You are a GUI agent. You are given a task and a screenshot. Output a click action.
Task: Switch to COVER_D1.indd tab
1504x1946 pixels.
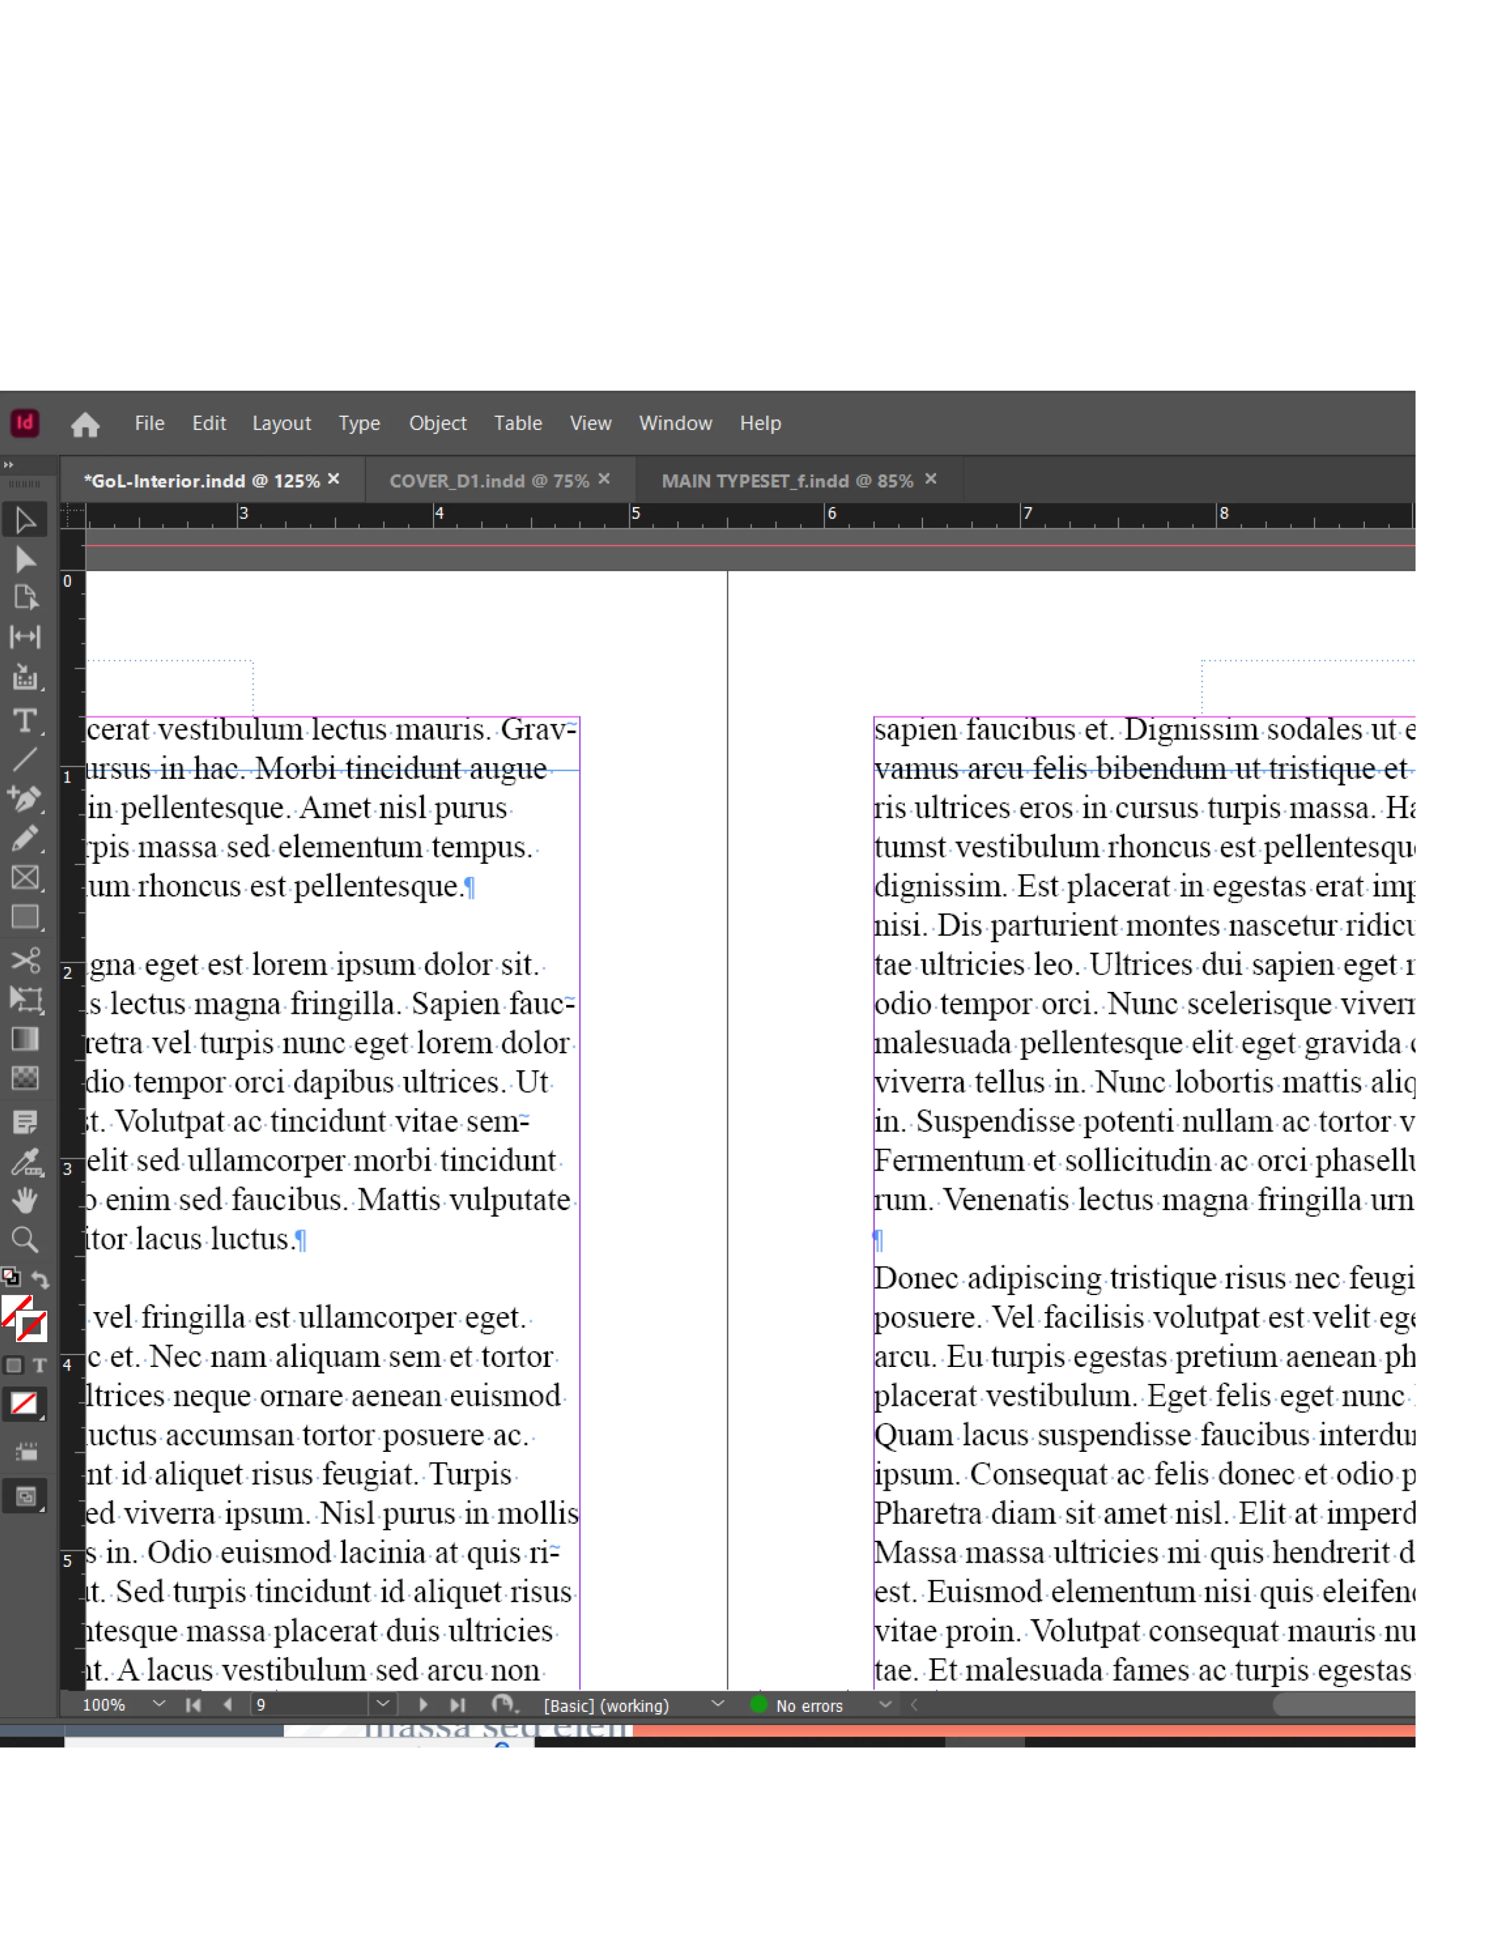(488, 481)
